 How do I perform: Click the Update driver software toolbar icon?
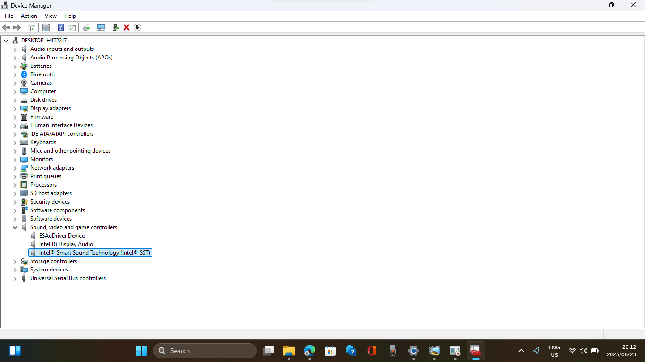[x=86, y=27]
